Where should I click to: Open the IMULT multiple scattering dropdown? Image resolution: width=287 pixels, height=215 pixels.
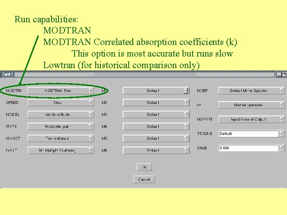point(61,150)
